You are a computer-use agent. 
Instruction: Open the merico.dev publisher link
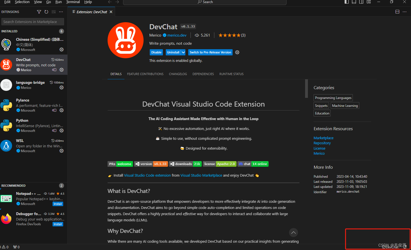177,35
